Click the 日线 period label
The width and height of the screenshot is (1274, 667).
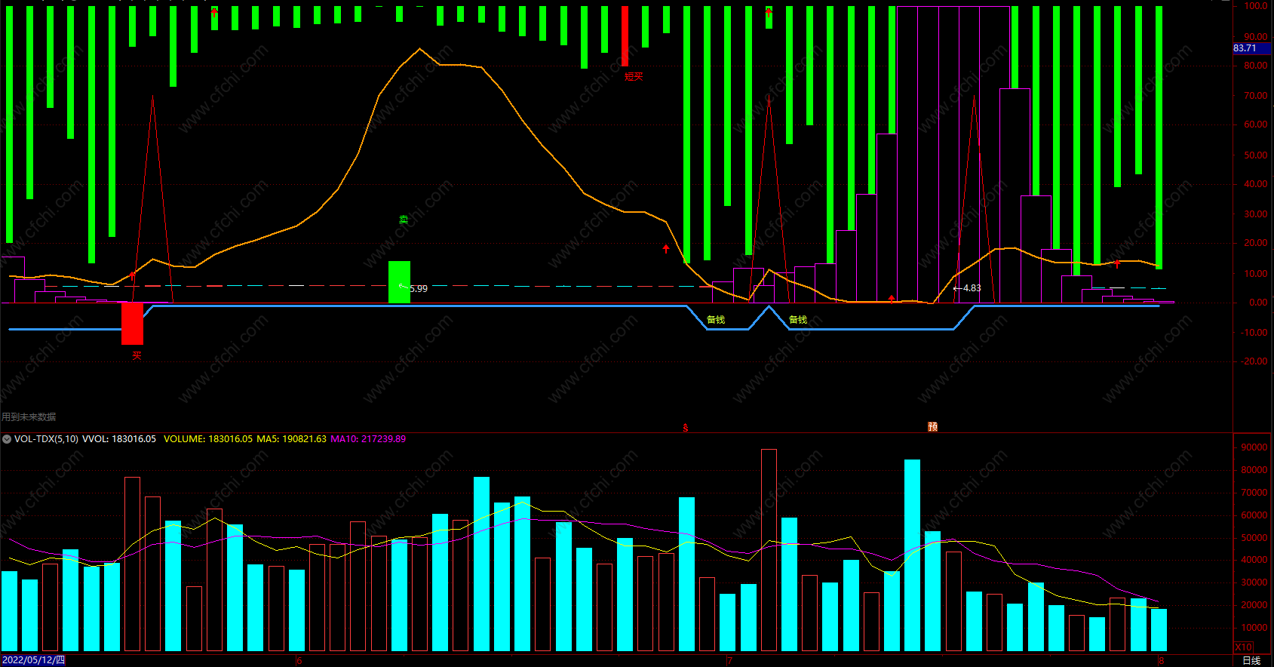pyautogui.click(x=1251, y=660)
